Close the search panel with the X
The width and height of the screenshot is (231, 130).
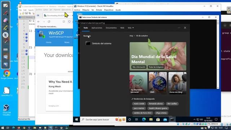tap(185, 28)
